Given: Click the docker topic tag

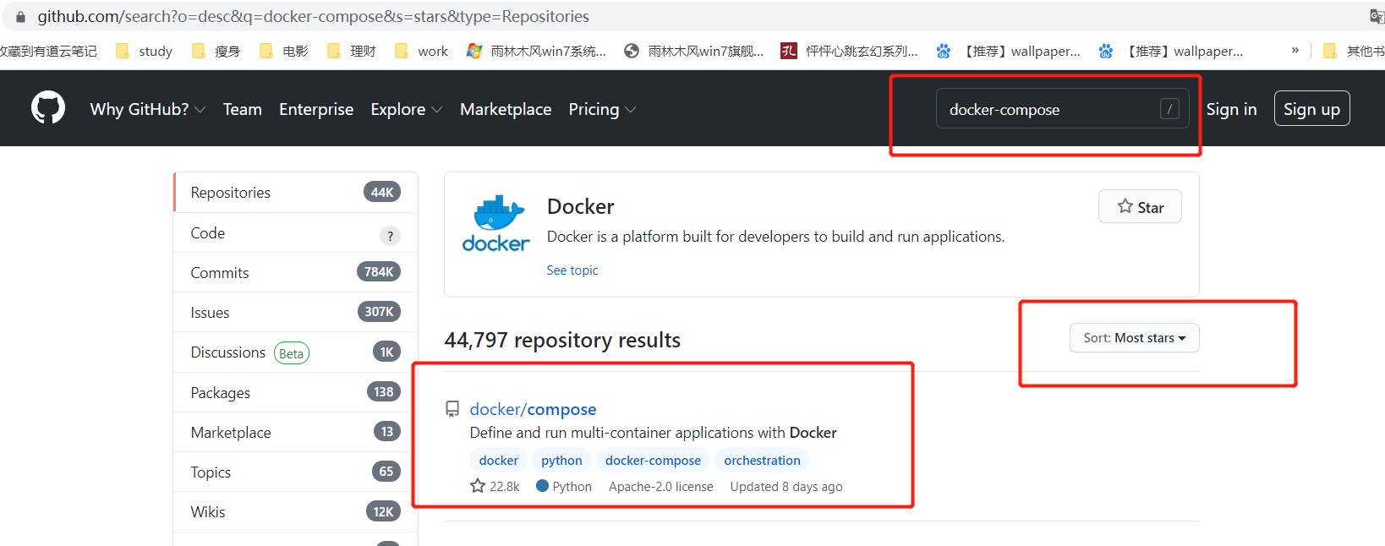Looking at the screenshot, I should pyautogui.click(x=498, y=461).
